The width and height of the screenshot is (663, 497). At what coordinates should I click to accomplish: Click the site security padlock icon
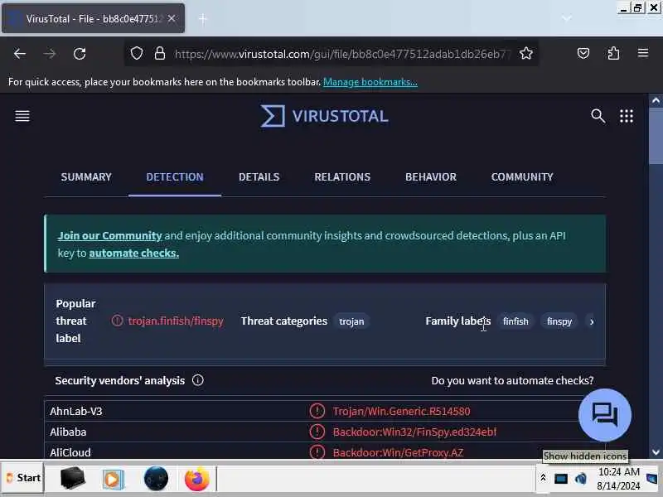point(160,53)
